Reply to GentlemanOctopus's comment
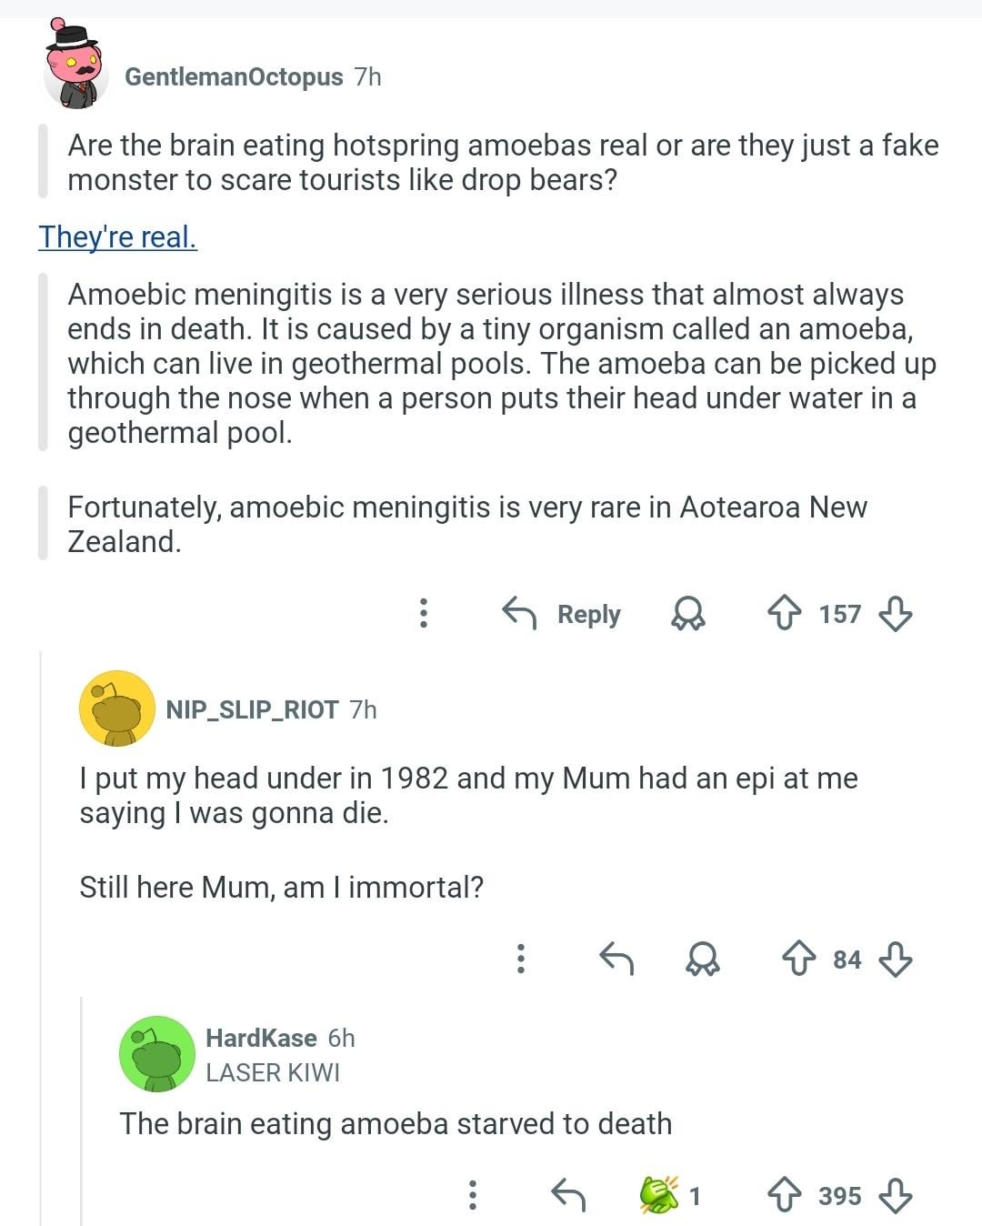Image resolution: width=982 pixels, height=1226 pixels. (x=562, y=614)
